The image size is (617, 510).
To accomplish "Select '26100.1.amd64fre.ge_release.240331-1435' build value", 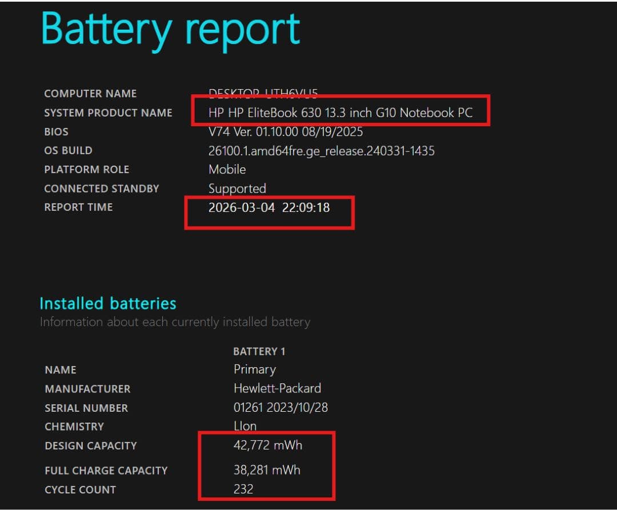I will 322,151.
